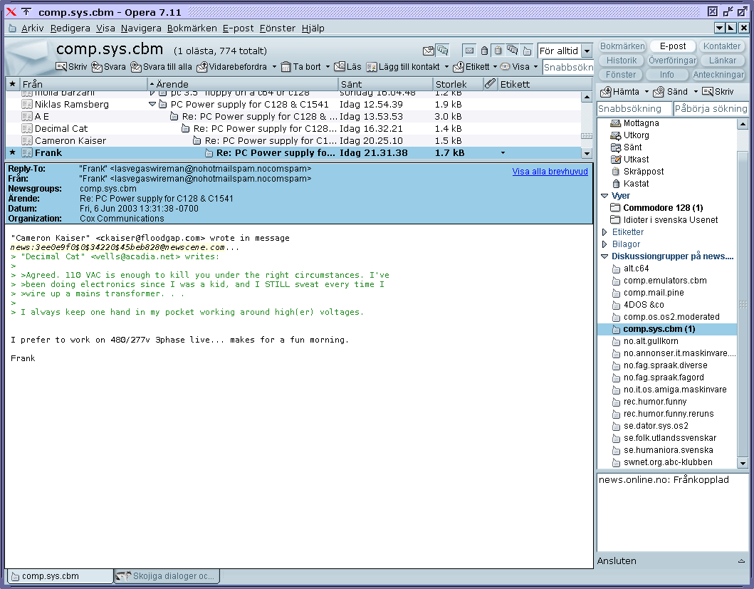The width and height of the screenshot is (754, 589).
Task: Collapse the Niklas Ramsberg message thread
Action: [x=152, y=105]
